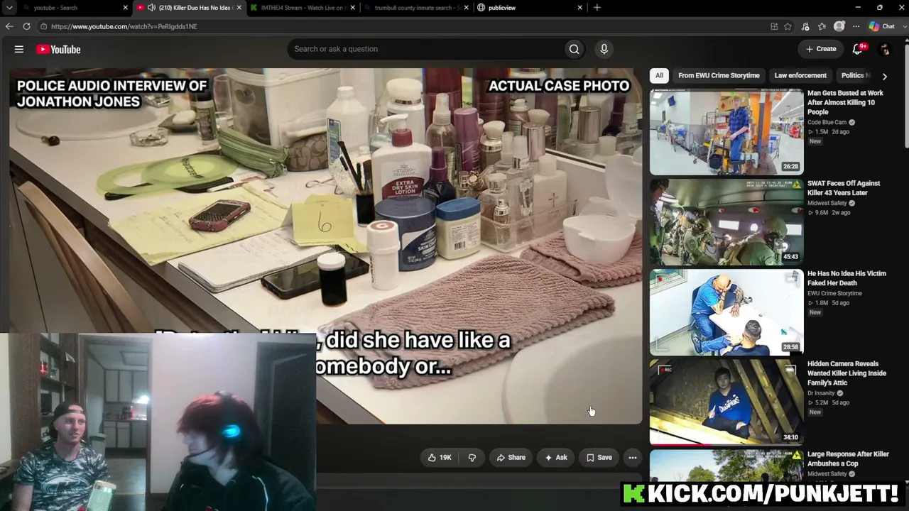Mute the Killer Duo tab's speaker icon

(x=151, y=8)
